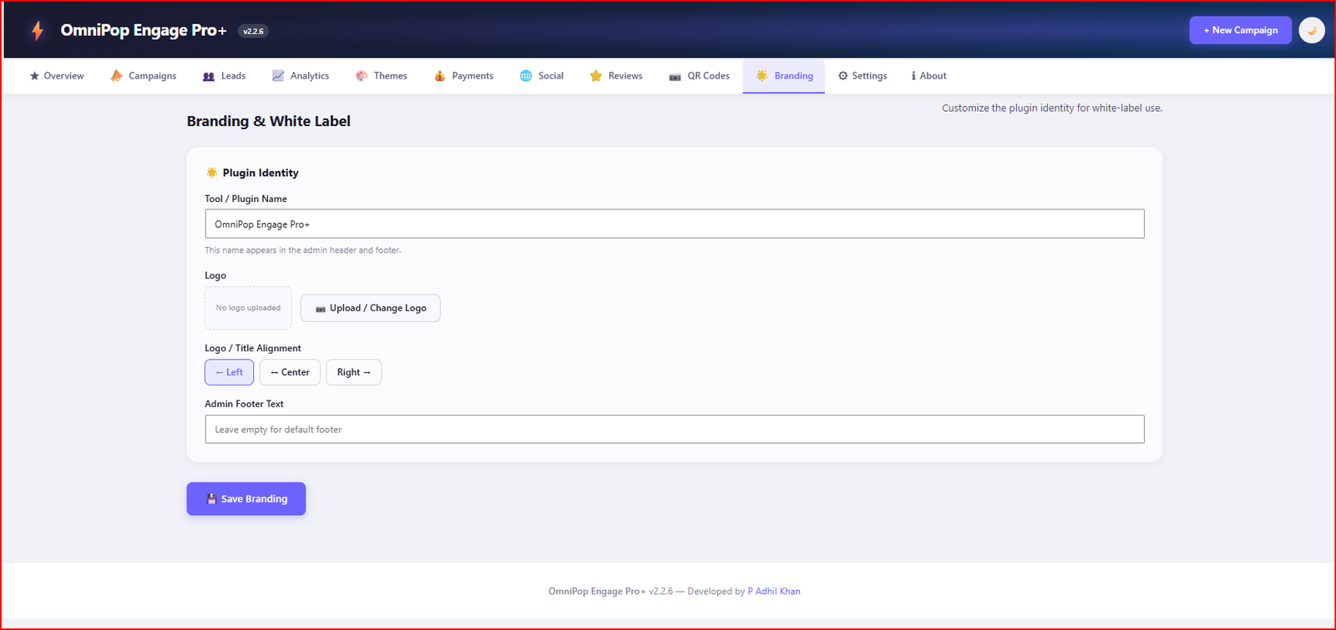
Task: Toggle dark mode moon icon
Action: pos(1312,30)
